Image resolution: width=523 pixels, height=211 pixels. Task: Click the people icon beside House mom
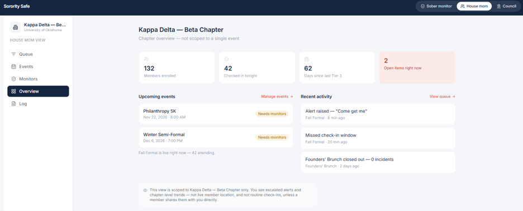(463, 6)
